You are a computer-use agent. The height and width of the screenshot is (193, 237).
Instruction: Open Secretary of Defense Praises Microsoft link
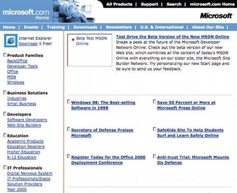pyautogui.click(x=102, y=133)
